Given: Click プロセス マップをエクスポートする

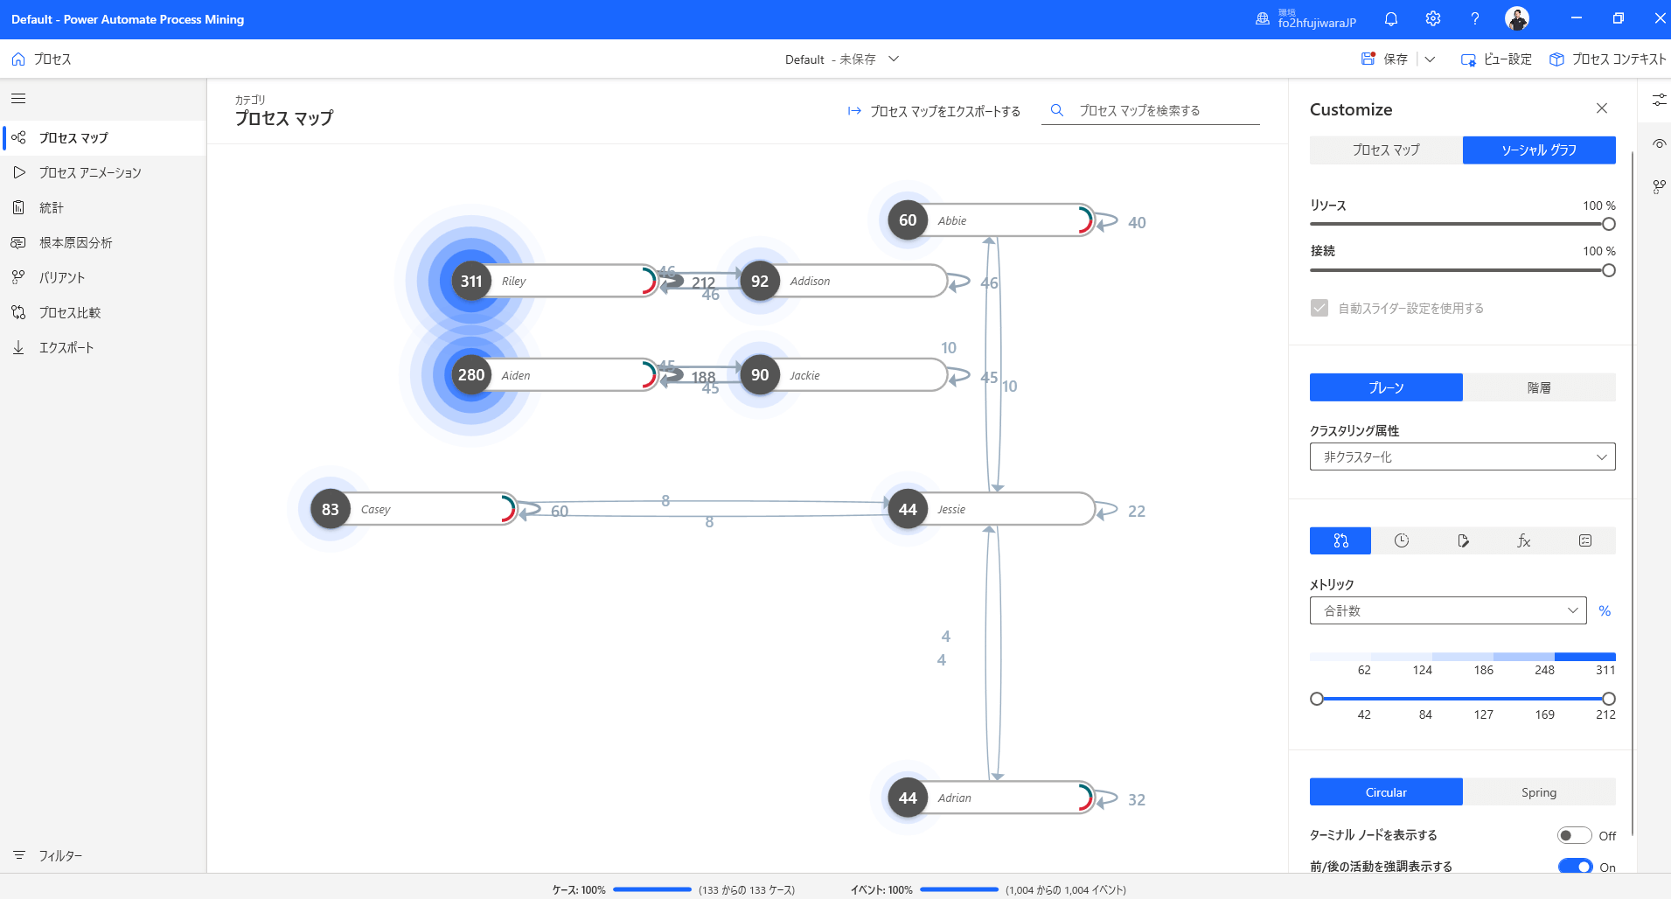Looking at the screenshot, I should [x=944, y=111].
